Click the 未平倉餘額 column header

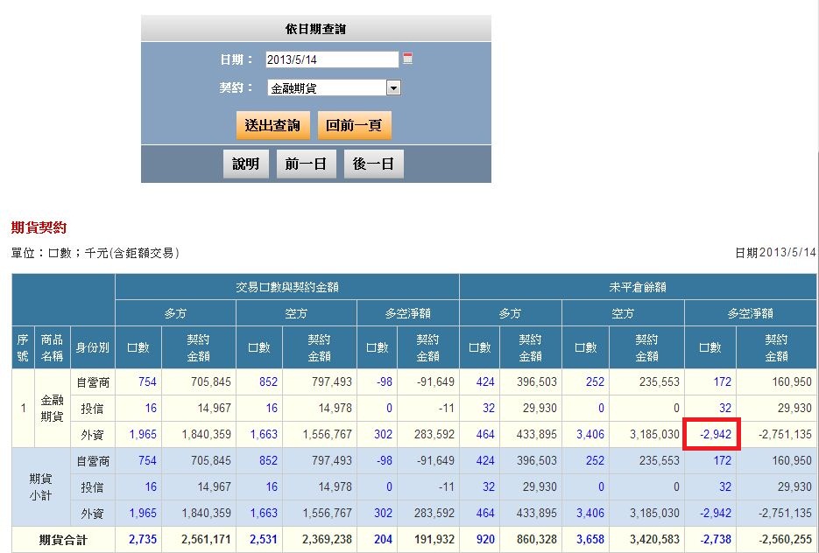point(638,287)
